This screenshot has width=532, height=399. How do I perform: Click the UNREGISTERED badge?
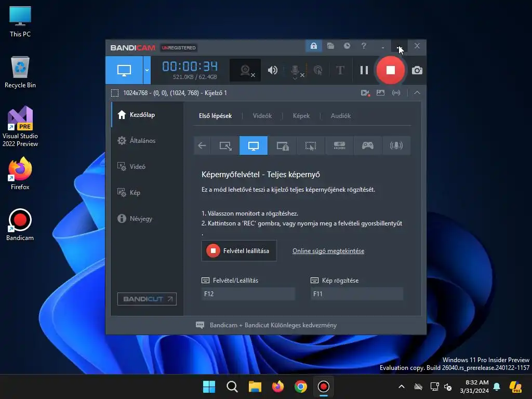click(x=179, y=48)
